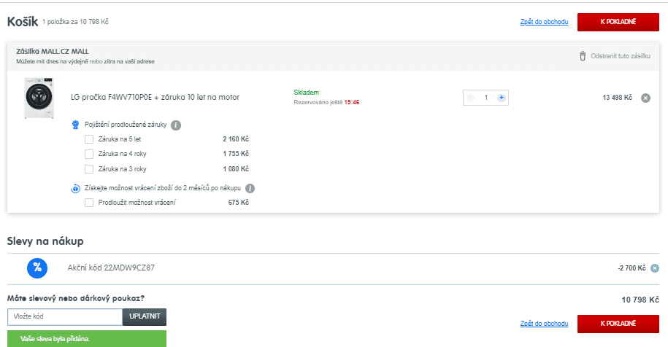Remove LG pračka item with X icon
The image size is (668, 347).
(x=646, y=98)
